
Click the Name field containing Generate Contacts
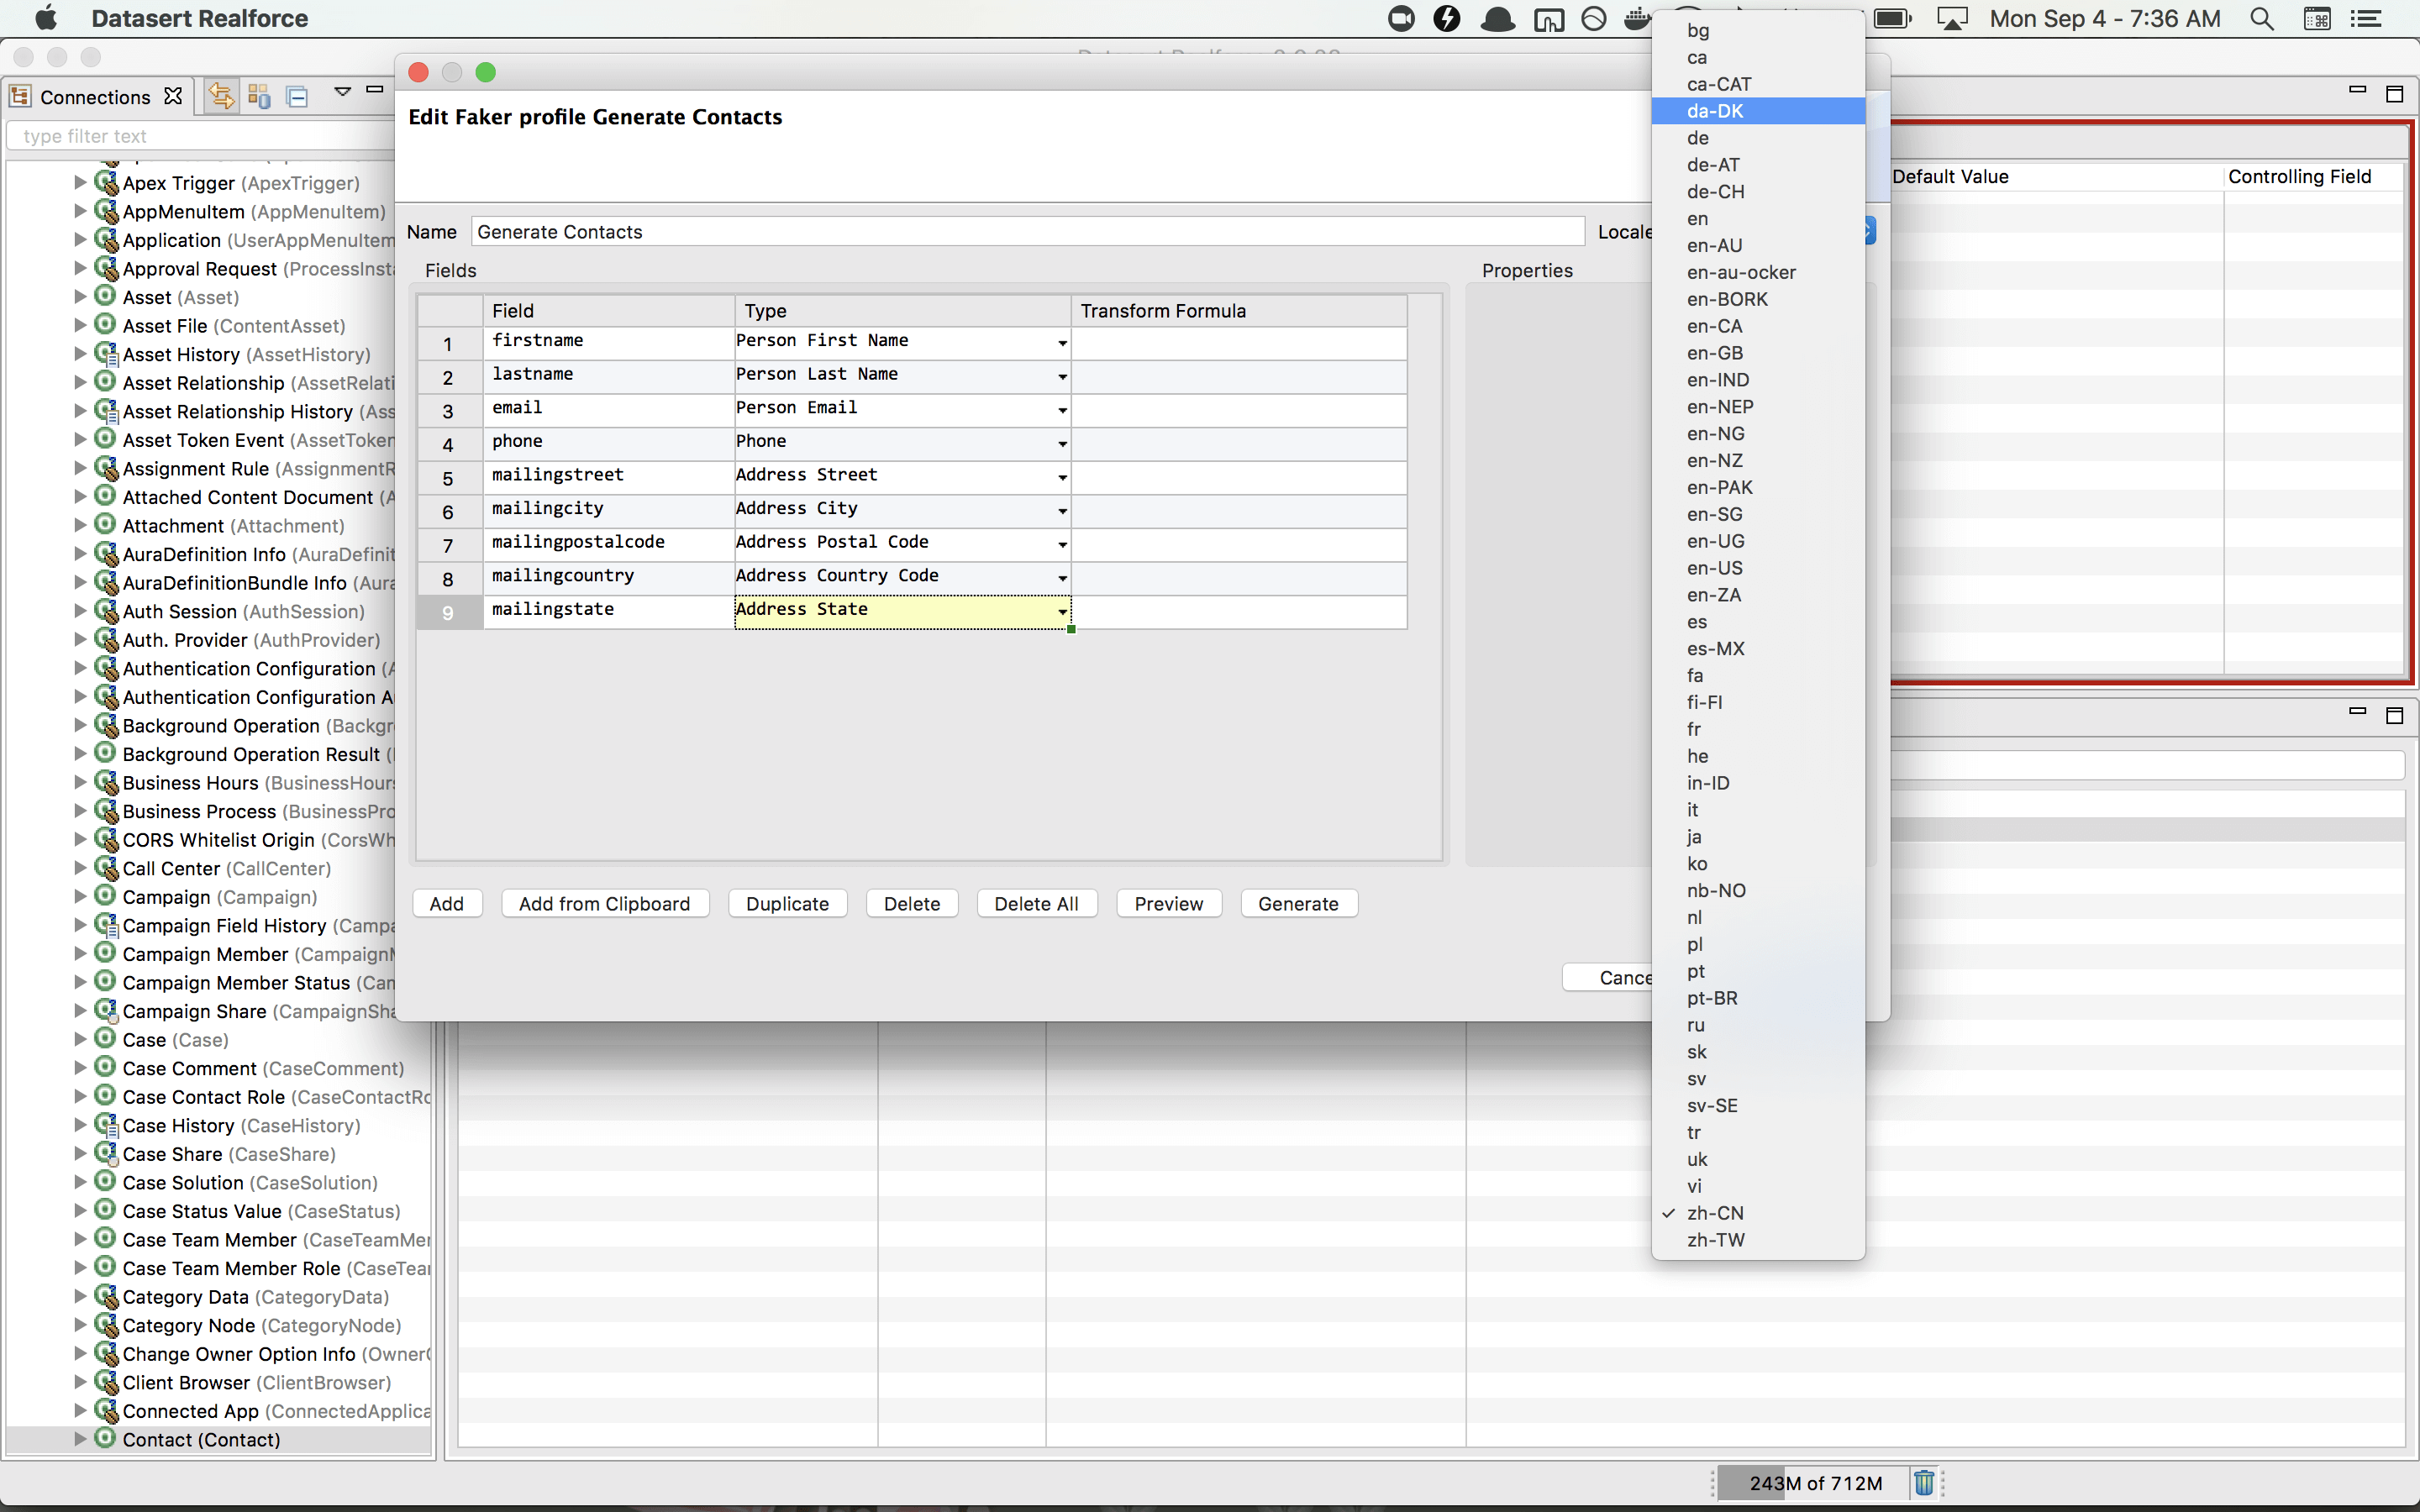click(1027, 232)
